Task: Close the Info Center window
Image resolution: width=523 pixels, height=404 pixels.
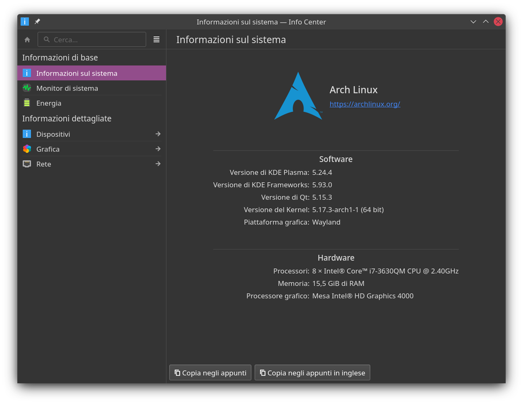Action: (498, 22)
